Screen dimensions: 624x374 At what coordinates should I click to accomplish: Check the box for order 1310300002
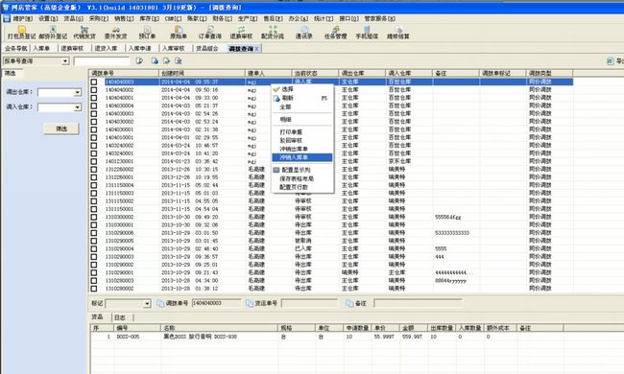[94, 217]
